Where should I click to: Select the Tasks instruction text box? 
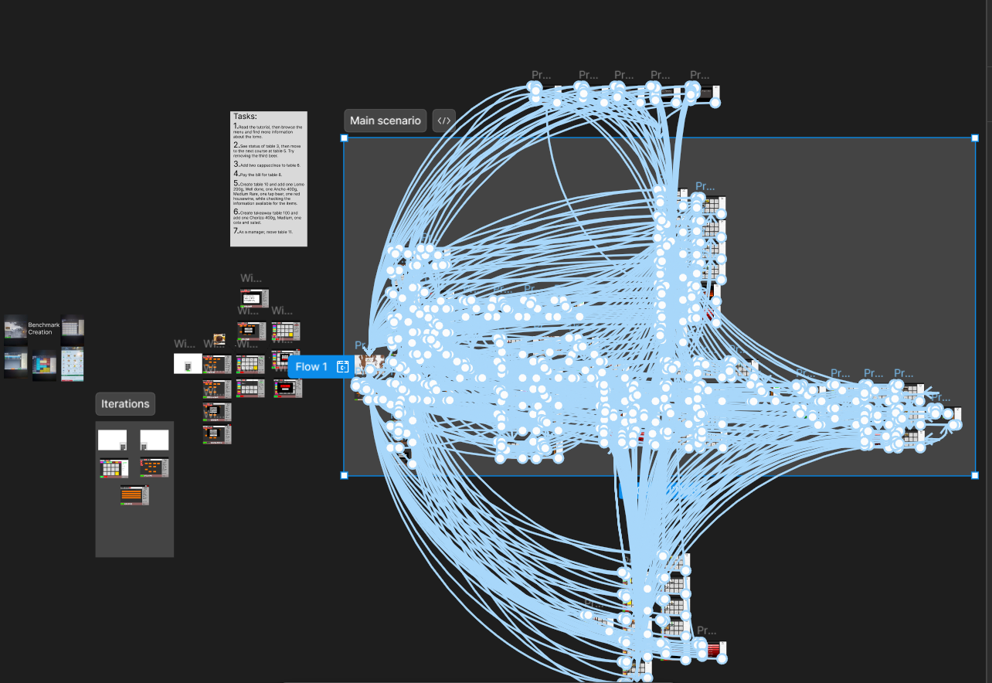pos(269,179)
